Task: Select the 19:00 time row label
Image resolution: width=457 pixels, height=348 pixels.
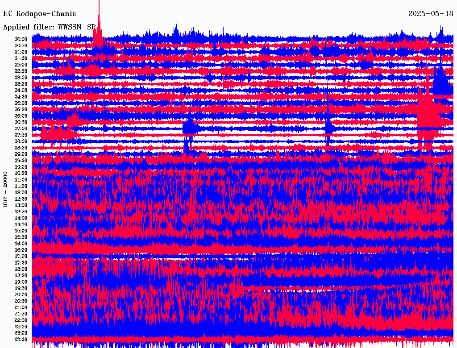Action: point(21,282)
